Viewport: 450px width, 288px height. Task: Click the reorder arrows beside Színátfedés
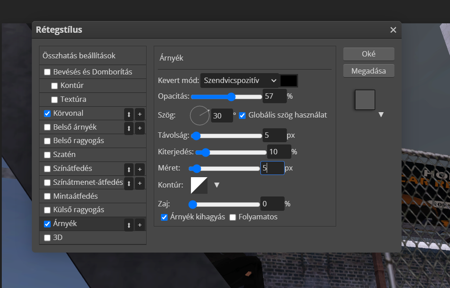point(129,169)
